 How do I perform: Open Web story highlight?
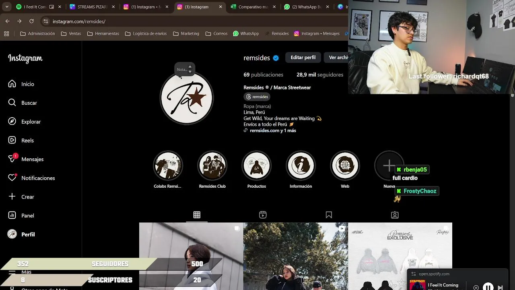[345, 165]
